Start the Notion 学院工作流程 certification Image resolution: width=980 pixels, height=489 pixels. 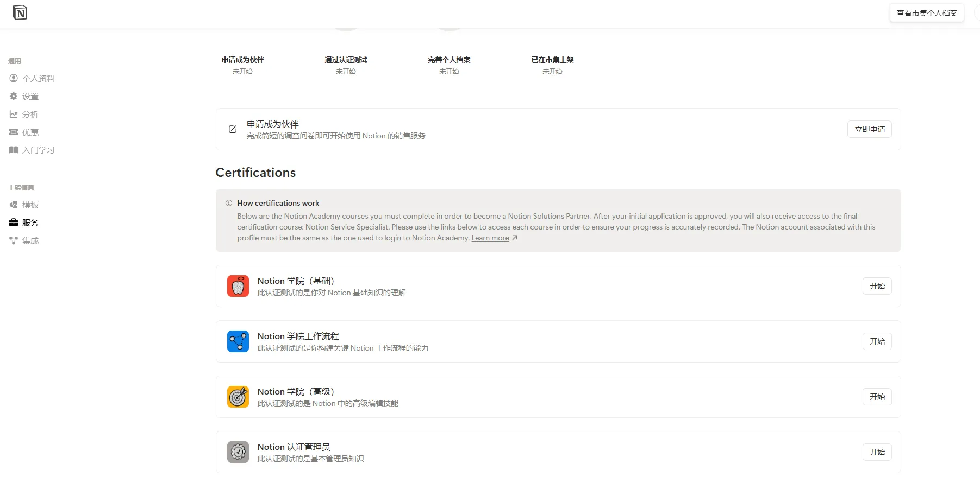[877, 341]
